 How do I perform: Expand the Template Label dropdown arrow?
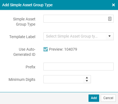tap(110, 36)
